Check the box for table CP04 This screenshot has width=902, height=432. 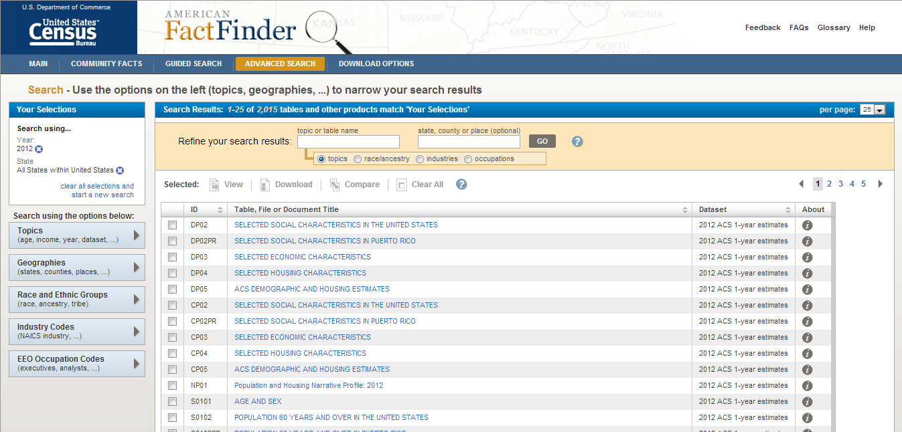(x=172, y=353)
